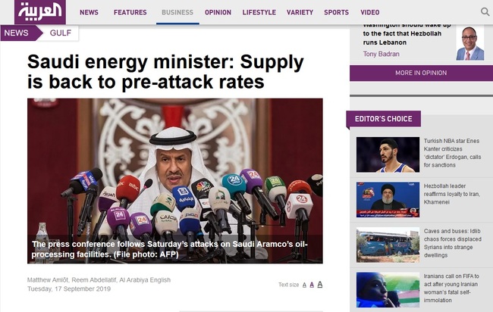This screenshot has height=312, width=493.
Task: Open the SPORTS section
Action: click(337, 12)
